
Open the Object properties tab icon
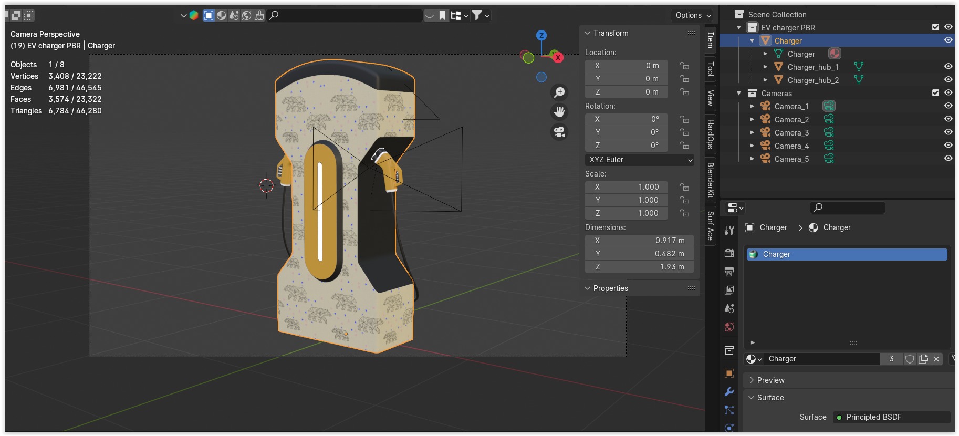click(x=729, y=373)
